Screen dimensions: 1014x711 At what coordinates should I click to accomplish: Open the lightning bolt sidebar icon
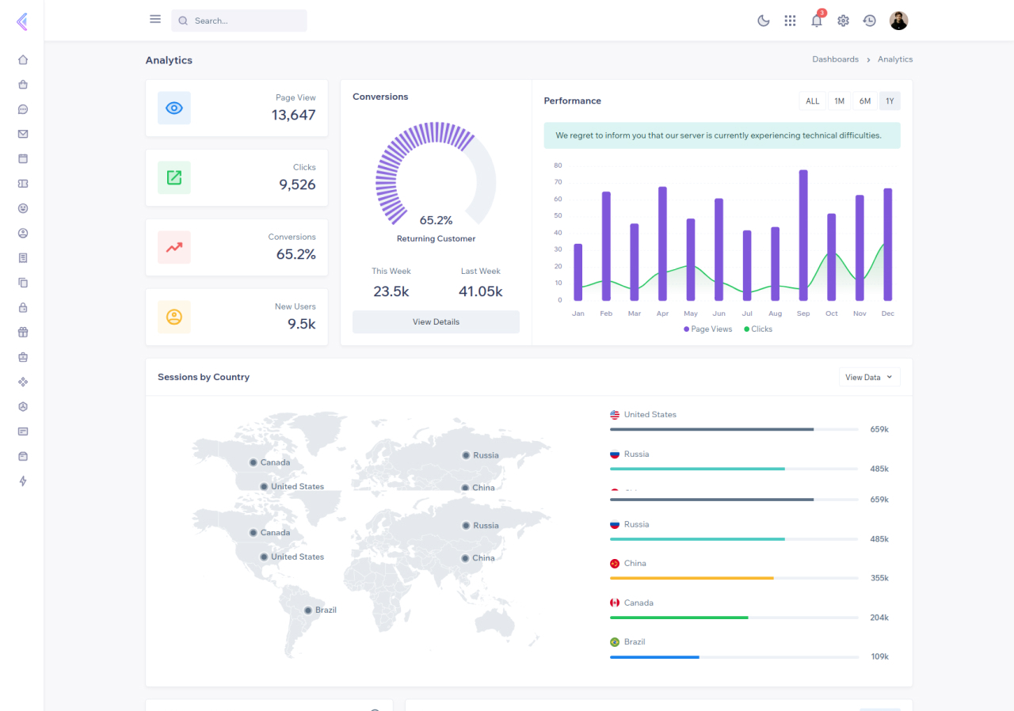click(x=23, y=481)
